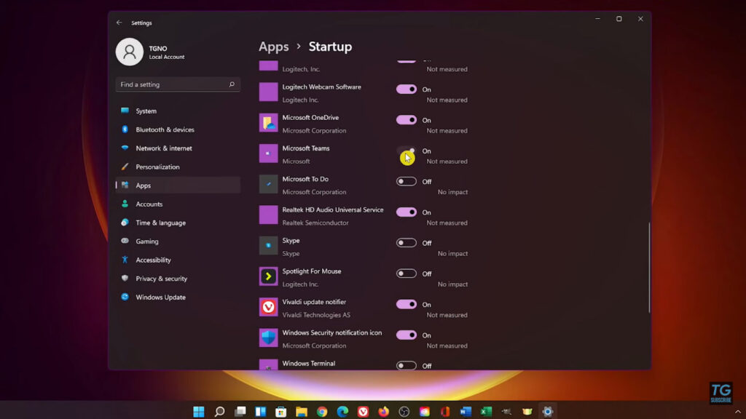
Task: Turn off Logitech Webcam Software startup
Action: pyautogui.click(x=407, y=89)
